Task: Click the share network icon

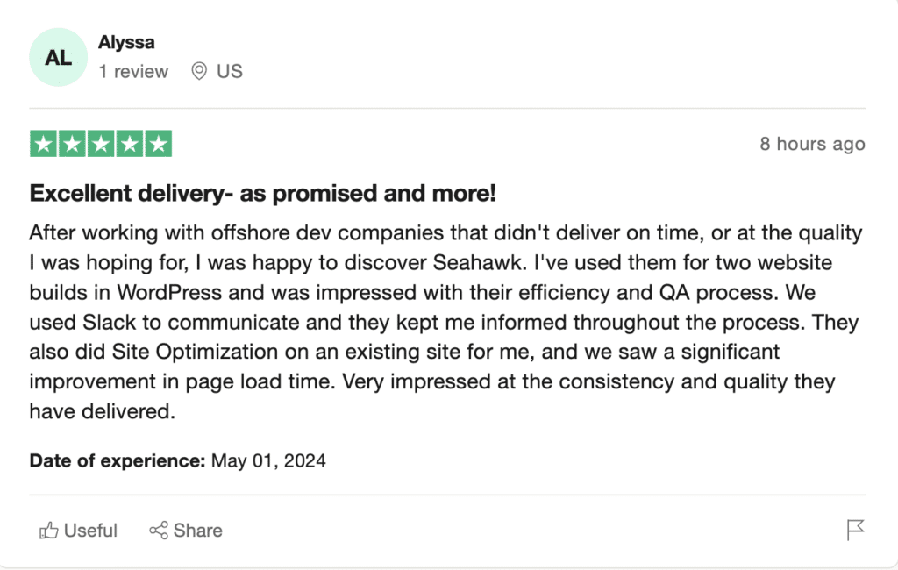Action: point(159,531)
